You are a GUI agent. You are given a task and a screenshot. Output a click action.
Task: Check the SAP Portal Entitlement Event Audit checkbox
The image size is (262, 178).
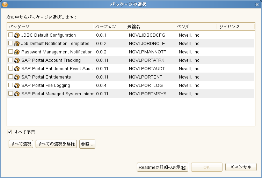[x=10, y=68]
